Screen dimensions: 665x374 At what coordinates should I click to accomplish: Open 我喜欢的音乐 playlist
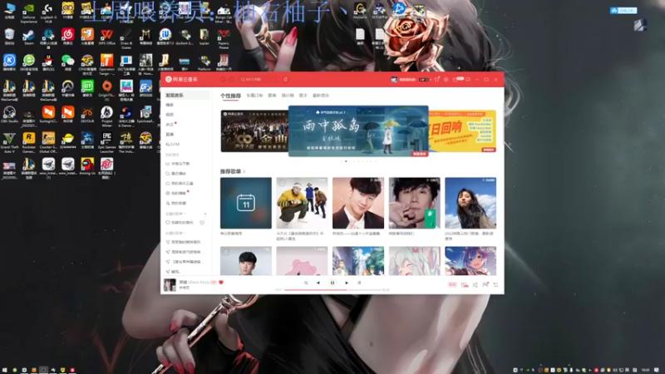click(x=181, y=223)
